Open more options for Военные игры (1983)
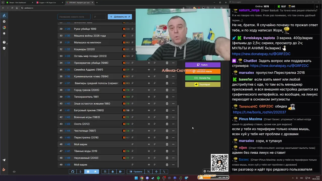Screen dimensions: 322x181 (x=173, y=117)
